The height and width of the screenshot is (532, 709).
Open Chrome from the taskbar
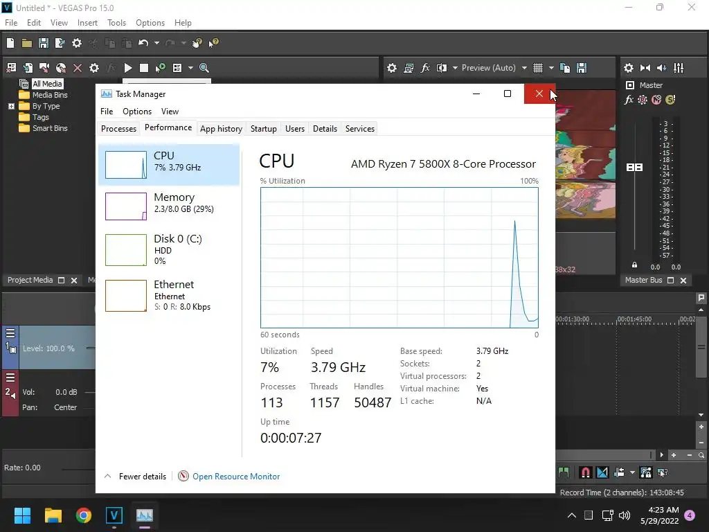click(84, 515)
